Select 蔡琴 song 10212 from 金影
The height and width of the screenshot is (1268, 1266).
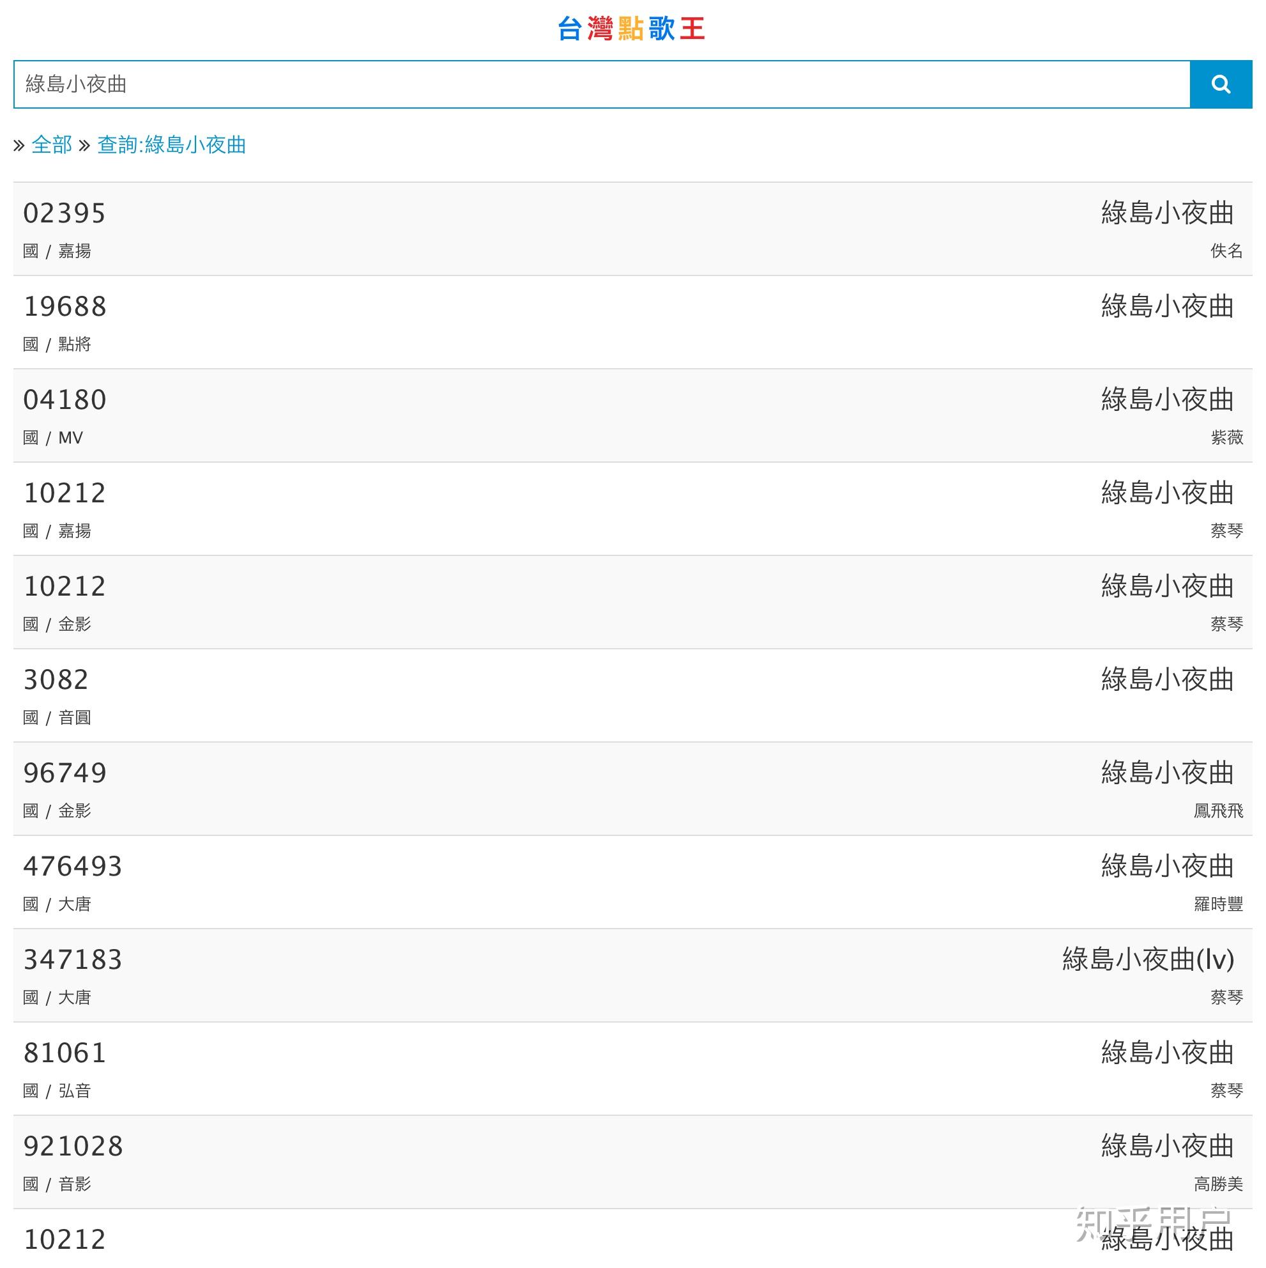[x=65, y=586]
